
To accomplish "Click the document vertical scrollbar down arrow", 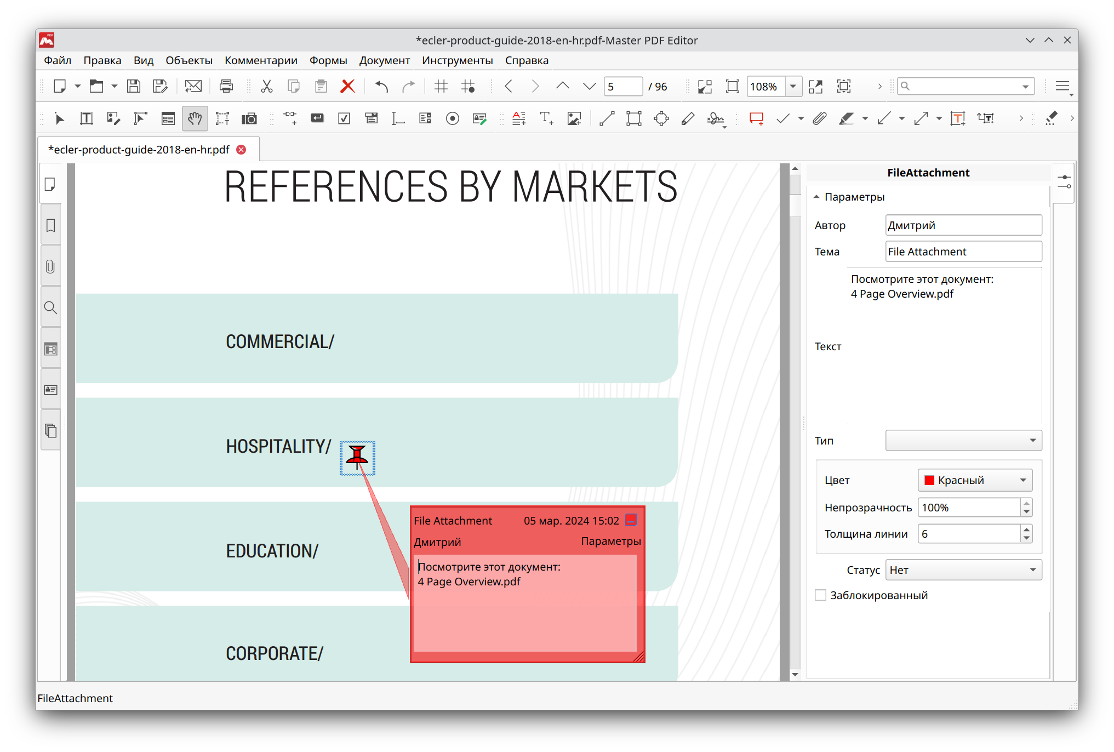I will [x=795, y=674].
